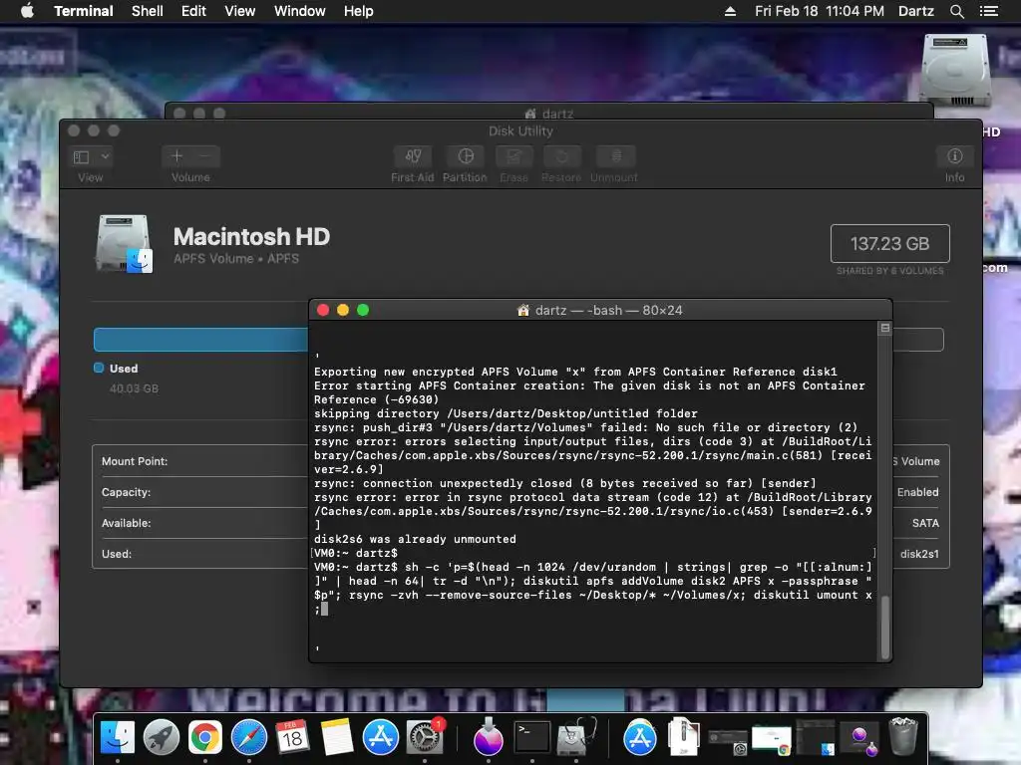Click the Terminal split pane button

tap(885, 328)
